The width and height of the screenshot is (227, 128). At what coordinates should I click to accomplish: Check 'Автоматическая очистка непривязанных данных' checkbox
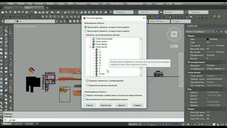pos(84,100)
